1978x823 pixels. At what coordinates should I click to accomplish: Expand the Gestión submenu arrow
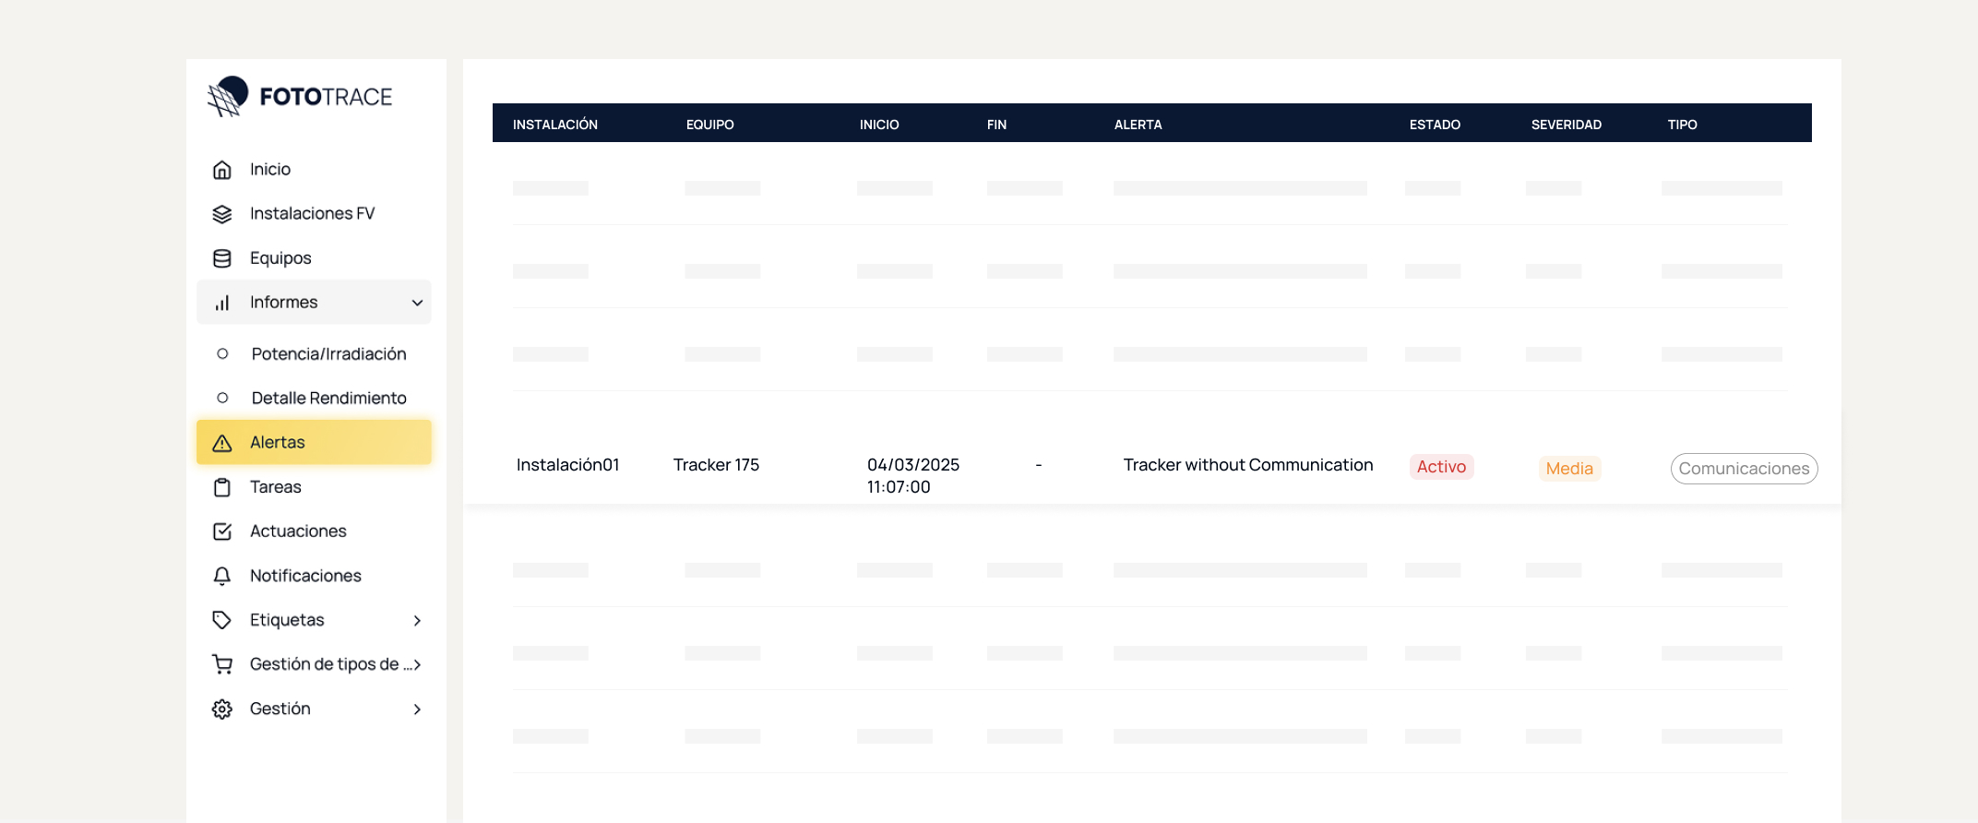point(417,709)
